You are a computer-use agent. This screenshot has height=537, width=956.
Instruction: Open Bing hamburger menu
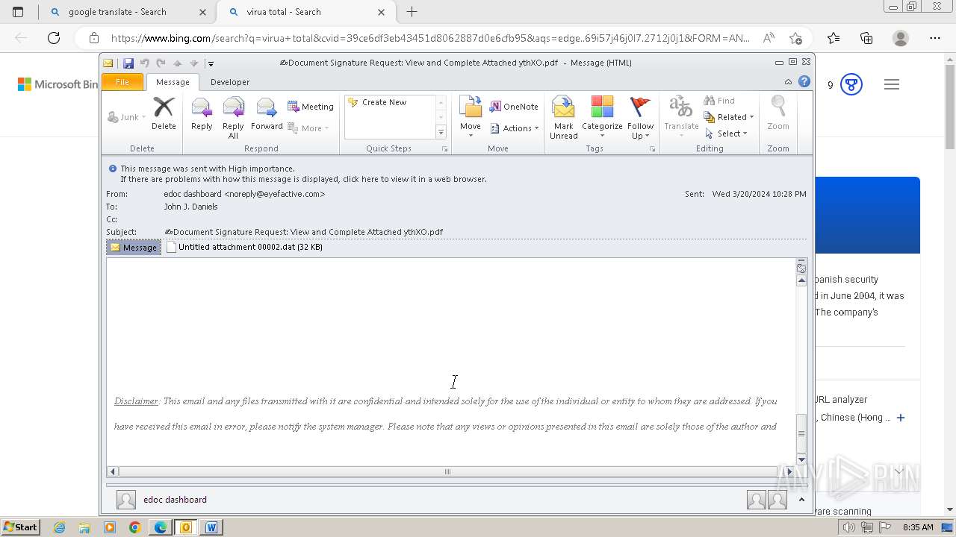click(892, 85)
